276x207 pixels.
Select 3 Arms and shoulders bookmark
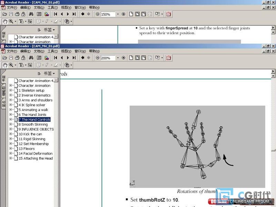36,100
